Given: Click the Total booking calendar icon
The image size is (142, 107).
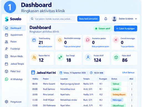Looking at the screenshot, I should [34, 40].
